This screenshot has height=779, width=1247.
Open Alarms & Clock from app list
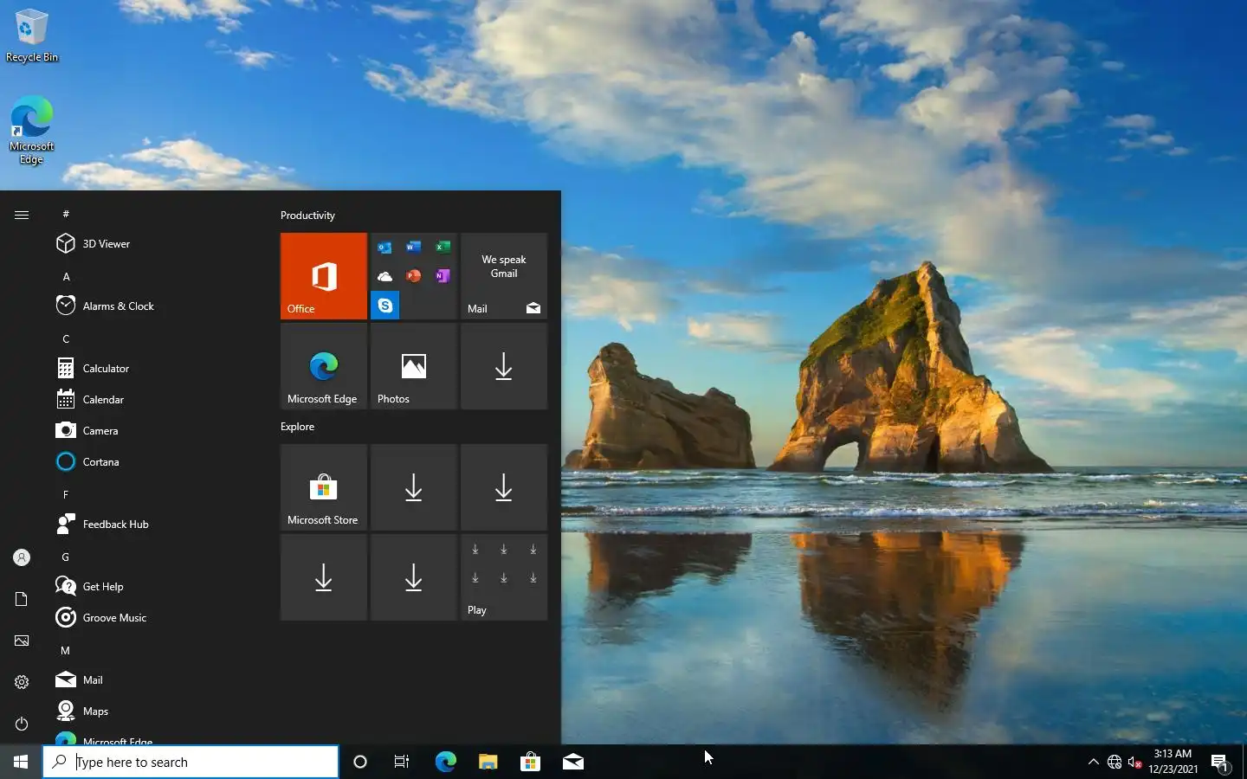tap(156, 306)
